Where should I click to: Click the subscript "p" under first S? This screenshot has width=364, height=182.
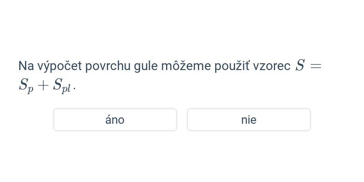click(30, 91)
